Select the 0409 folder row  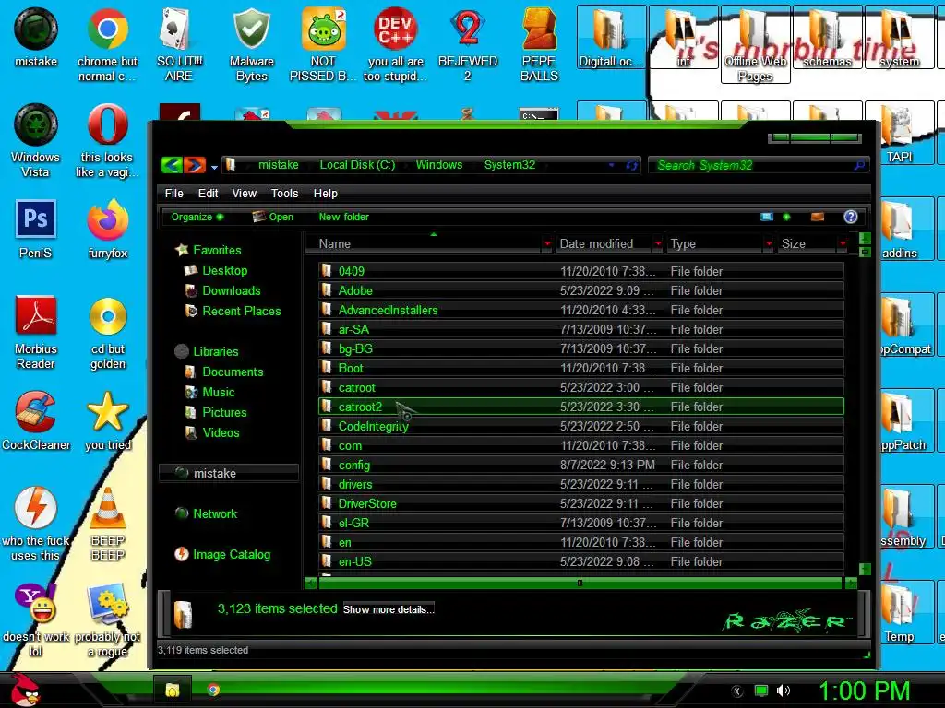(581, 271)
